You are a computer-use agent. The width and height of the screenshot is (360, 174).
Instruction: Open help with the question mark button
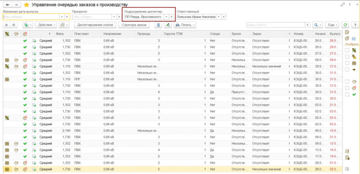click(x=355, y=25)
